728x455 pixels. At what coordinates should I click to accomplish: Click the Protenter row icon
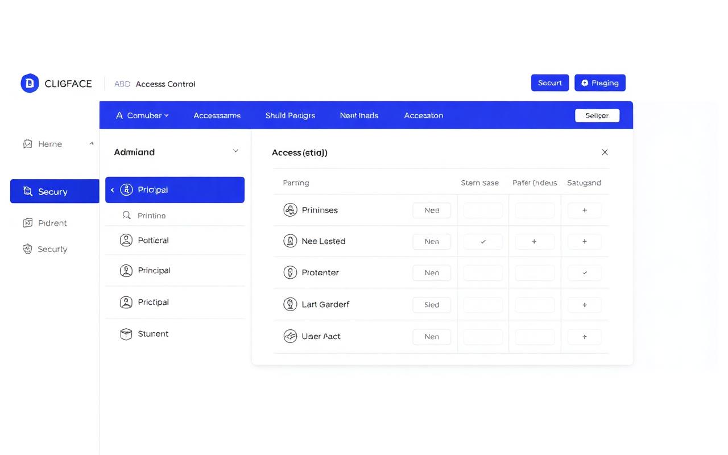[290, 272]
